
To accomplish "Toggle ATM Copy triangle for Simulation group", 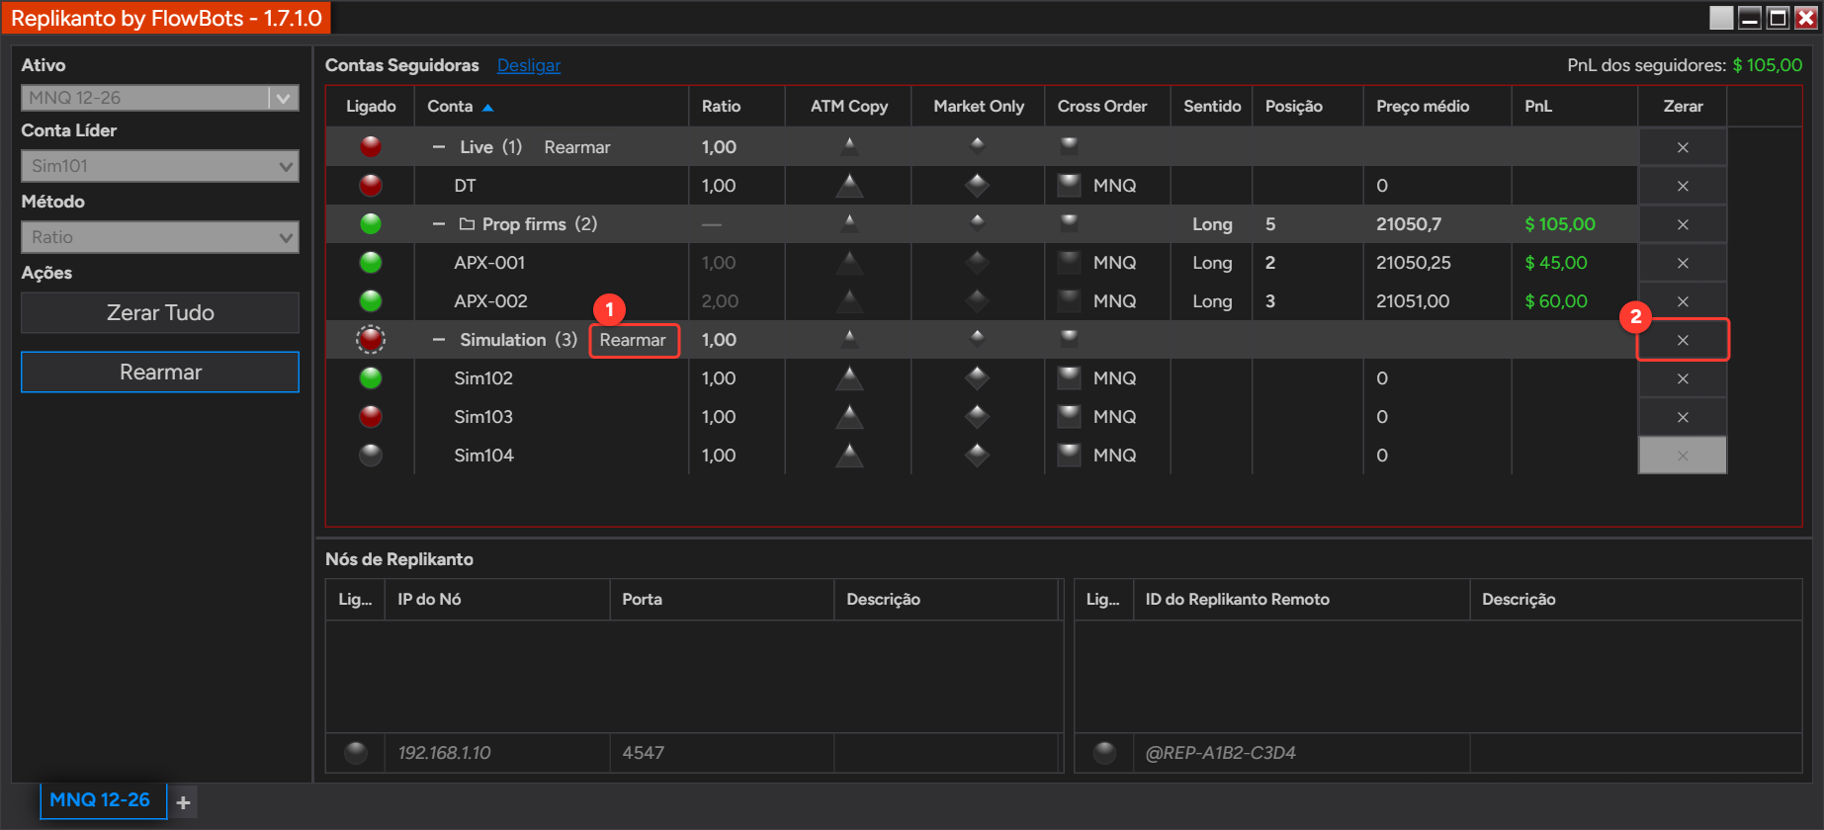I will click(x=849, y=338).
